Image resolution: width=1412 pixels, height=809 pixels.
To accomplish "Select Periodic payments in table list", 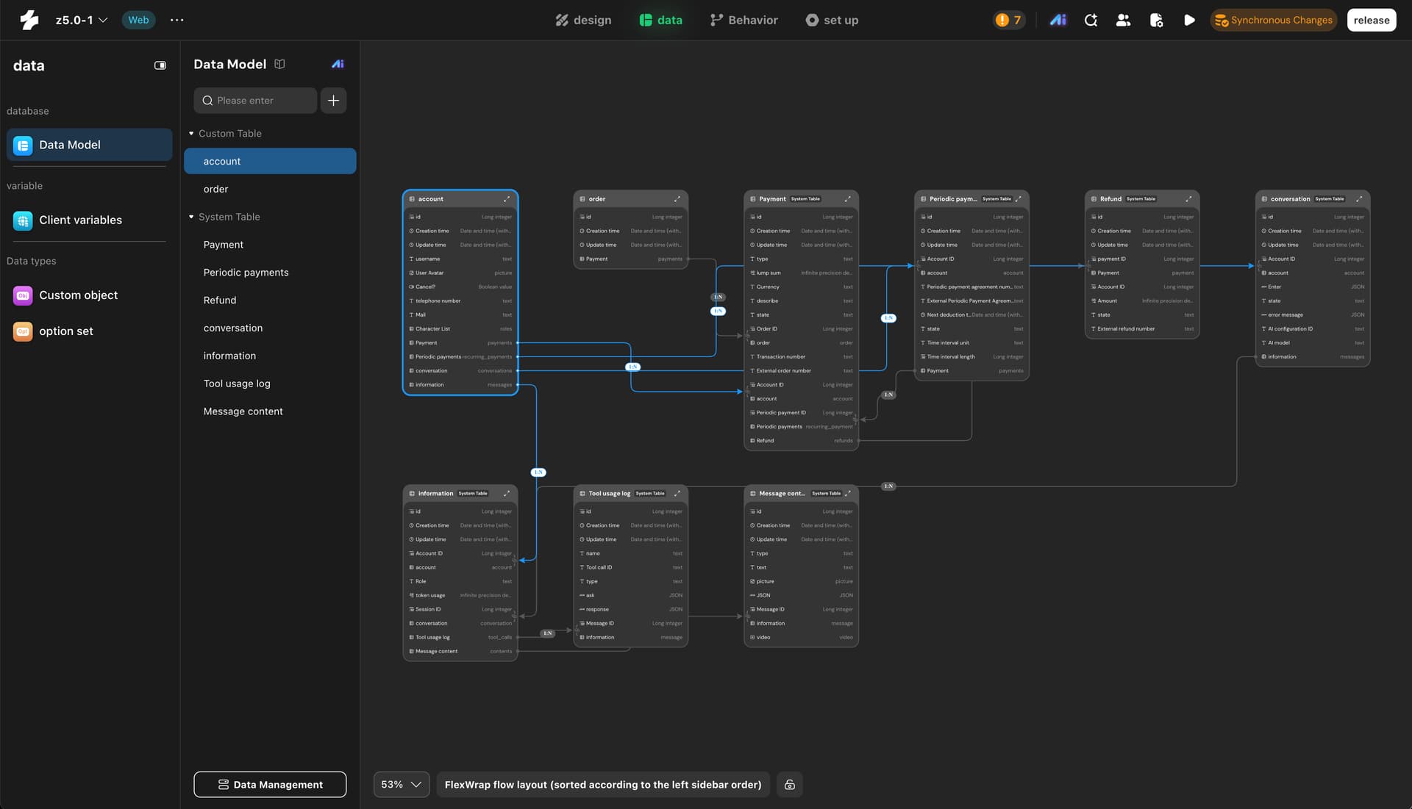I will 246,273.
